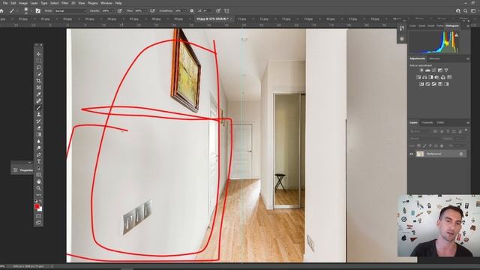The width and height of the screenshot is (480, 270).
Task: Open the Image menu
Action: (x=23, y=3)
